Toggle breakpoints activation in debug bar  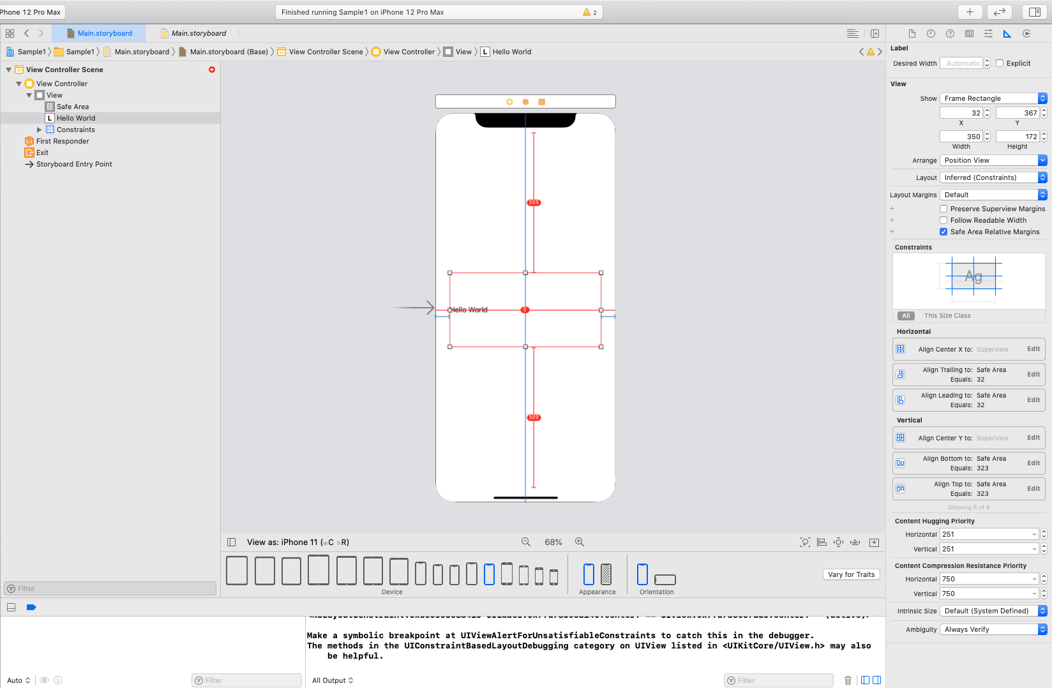click(31, 607)
